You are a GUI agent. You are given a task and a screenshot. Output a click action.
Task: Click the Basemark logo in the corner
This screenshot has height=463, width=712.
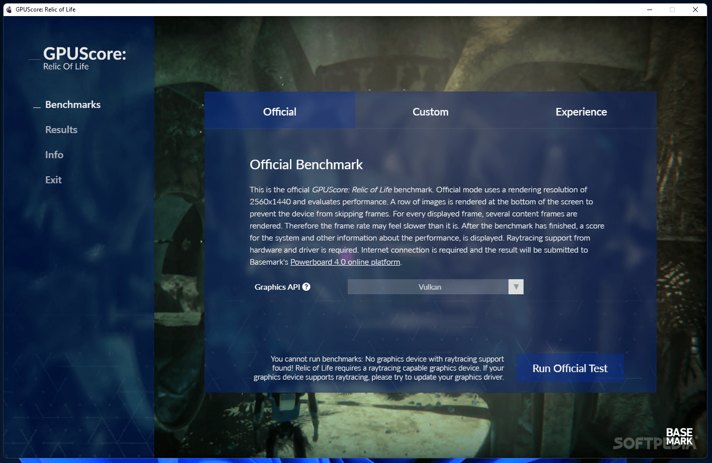pyautogui.click(x=679, y=437)
